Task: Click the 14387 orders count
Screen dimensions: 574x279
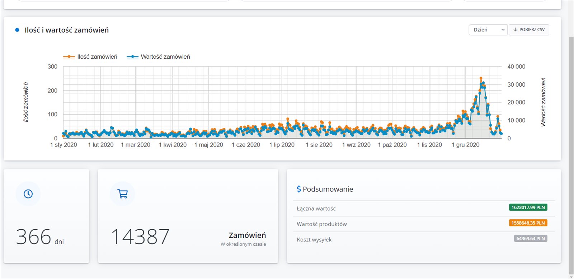Action: 140,237
